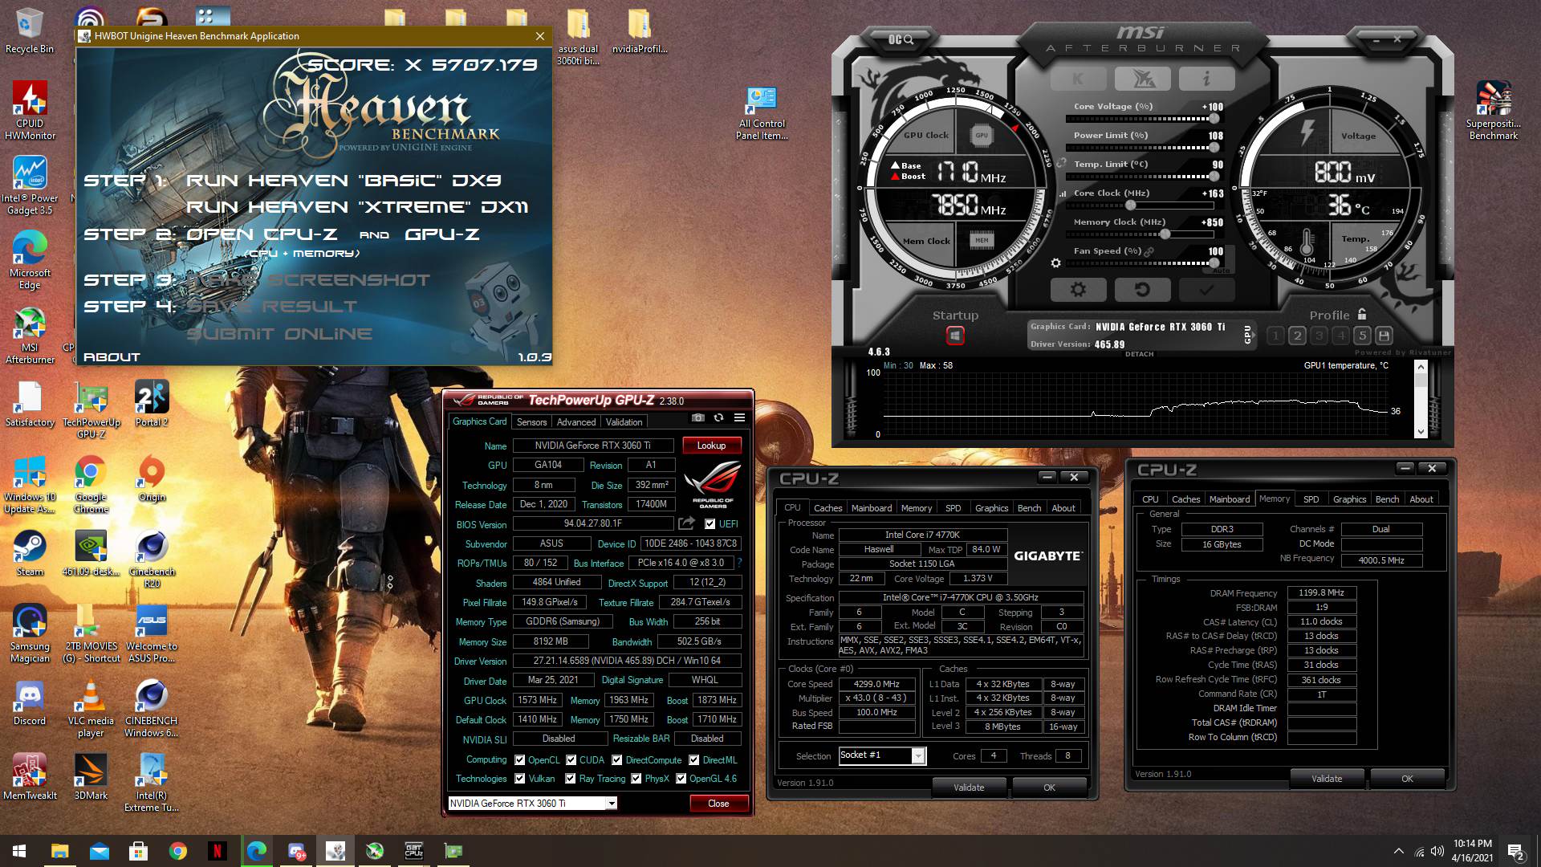Click the Afterburner Kombustor K button
1541x867 pixels.
click(1078, 79)
